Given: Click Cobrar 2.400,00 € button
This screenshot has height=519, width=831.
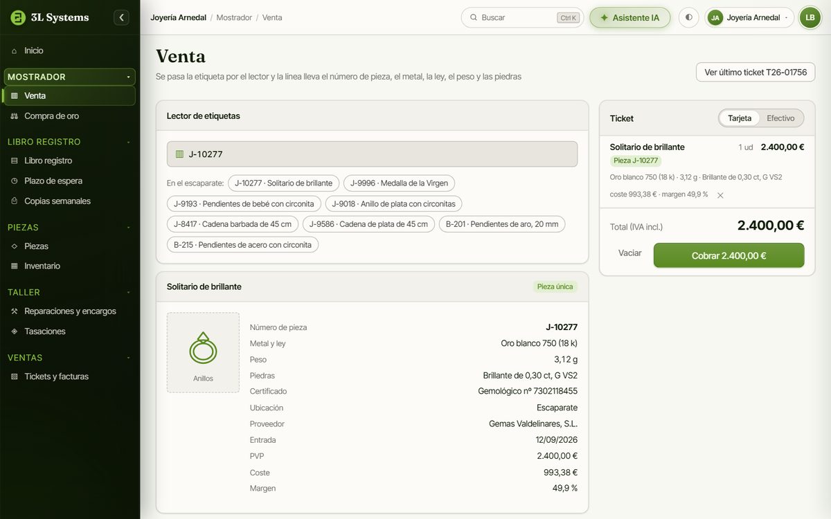Looking at the screenshot, I should coord(729,255).
